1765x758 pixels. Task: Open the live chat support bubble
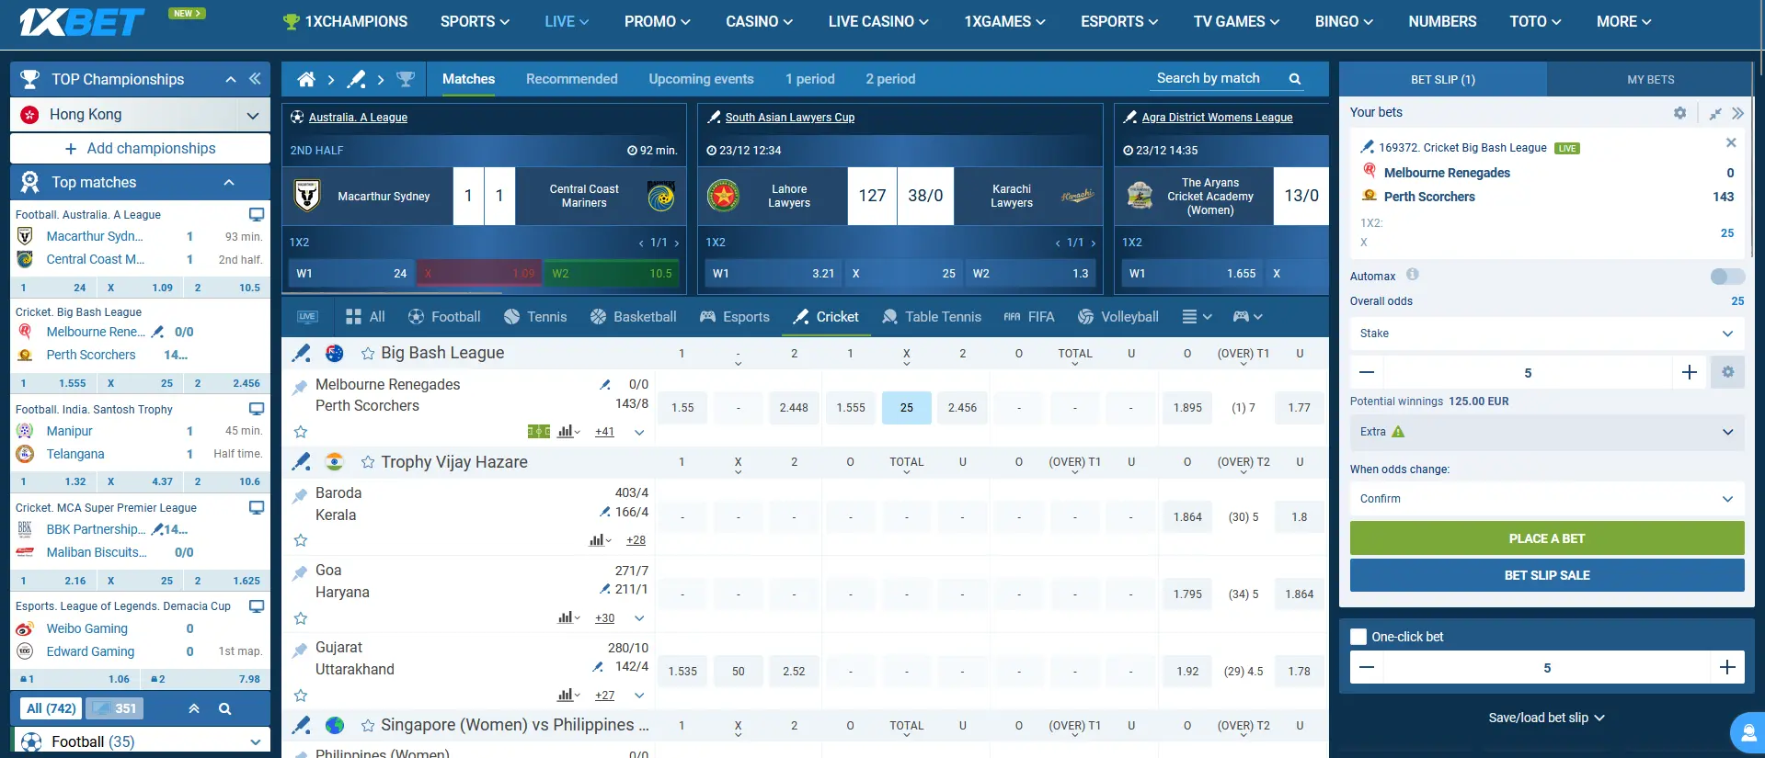click(x=1747, y=733)
